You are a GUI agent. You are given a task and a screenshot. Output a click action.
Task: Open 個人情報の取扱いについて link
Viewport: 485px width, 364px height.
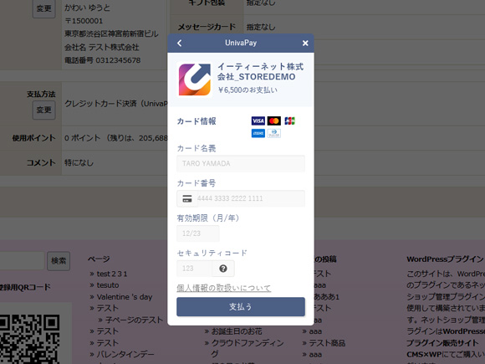[x=223, y=288]
